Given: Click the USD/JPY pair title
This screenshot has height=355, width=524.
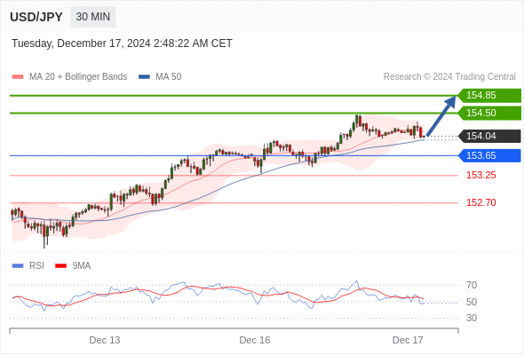Looking at the screenshot, I should (36, 17).
